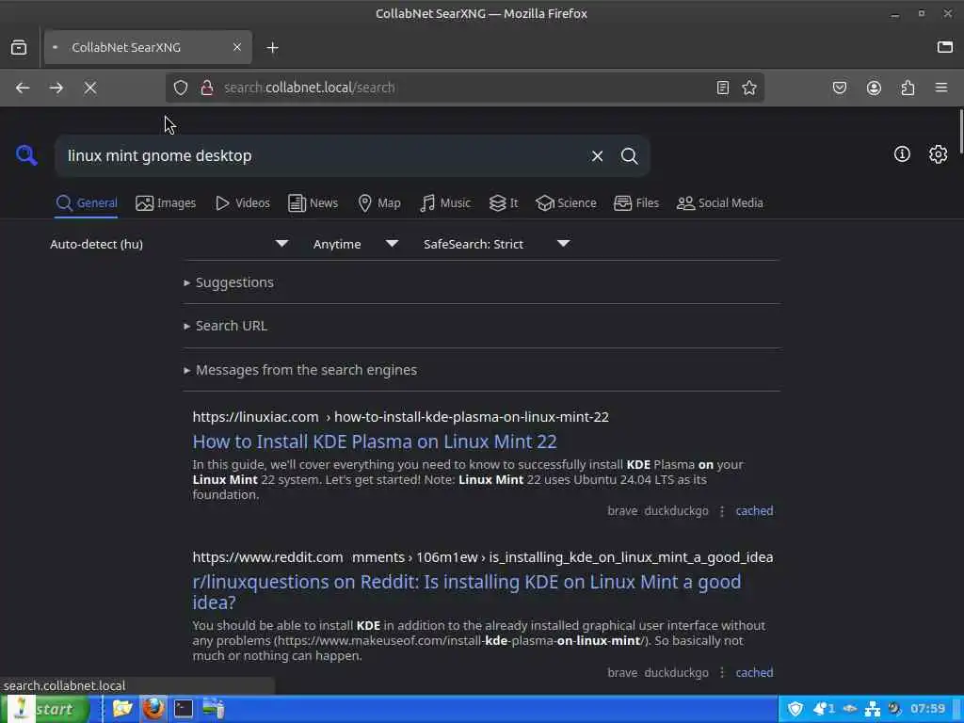Click the 07:59 taskbar clock
The height and width of the screenshot is (723, 964).
(927, 709)
